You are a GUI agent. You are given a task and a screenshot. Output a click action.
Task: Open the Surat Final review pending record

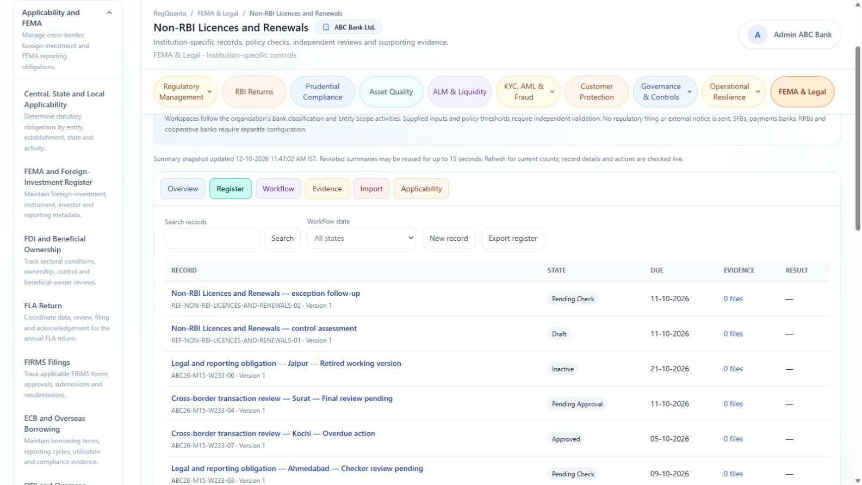coord(282,398)
